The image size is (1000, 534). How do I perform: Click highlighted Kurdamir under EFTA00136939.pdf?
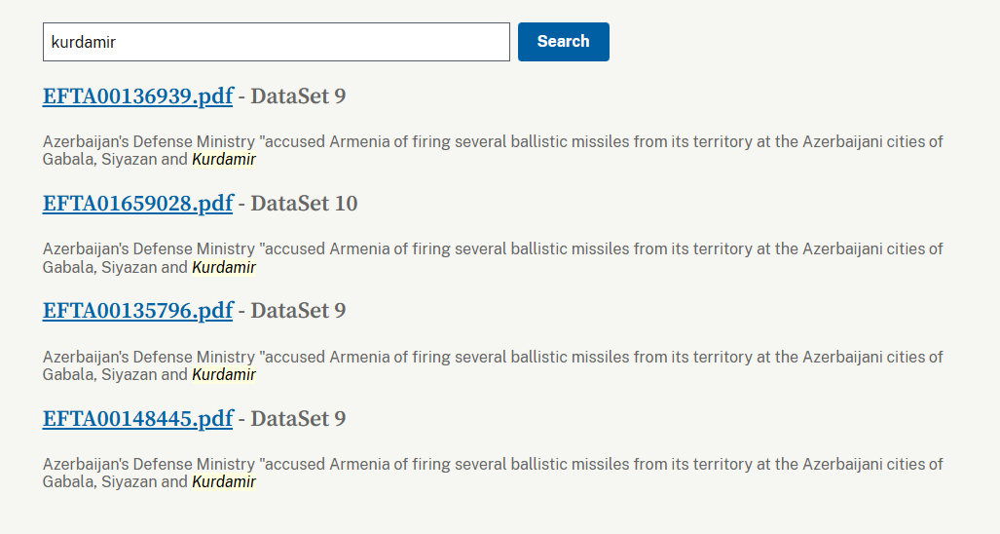(224, 160)
